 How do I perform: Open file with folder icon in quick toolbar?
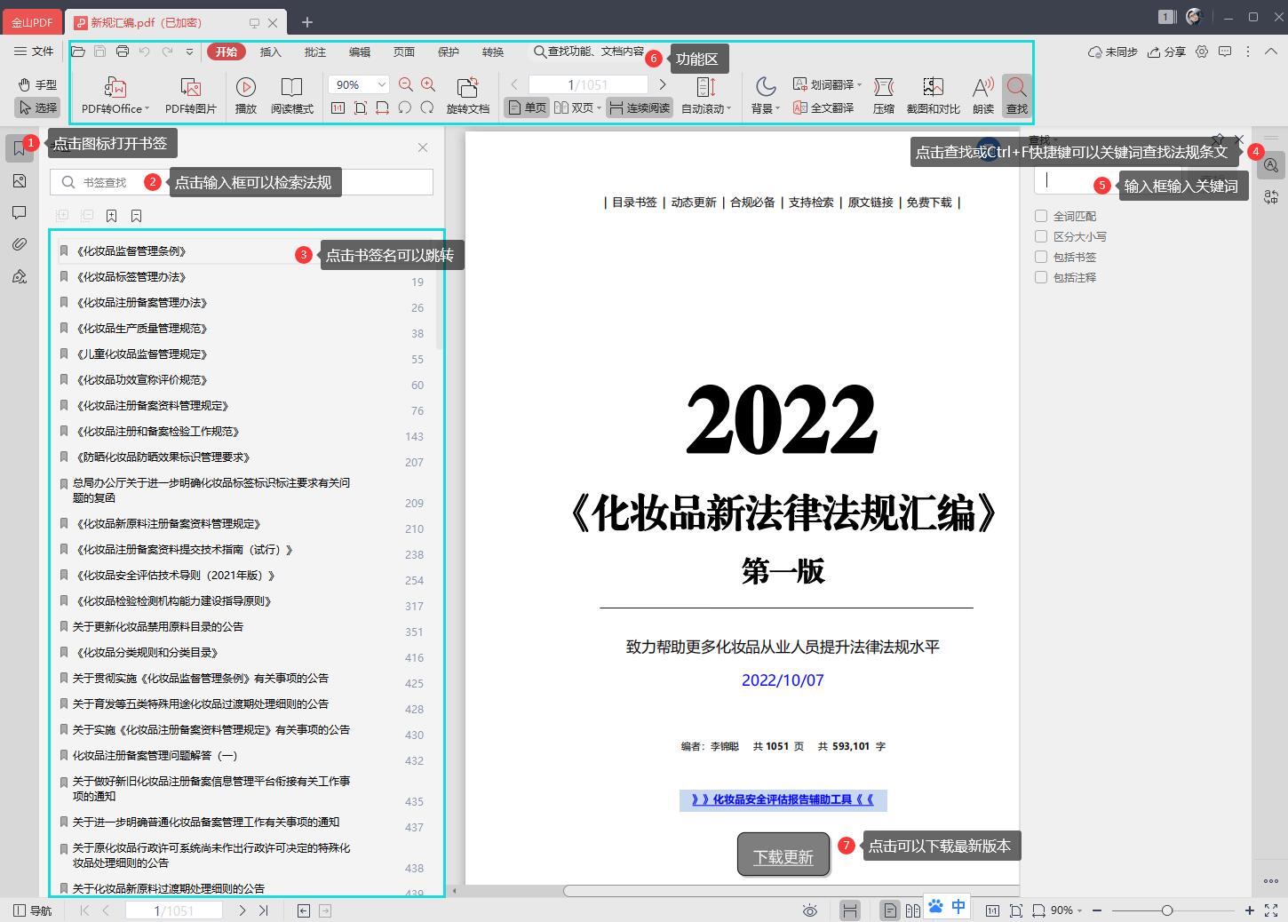[78, 52]
